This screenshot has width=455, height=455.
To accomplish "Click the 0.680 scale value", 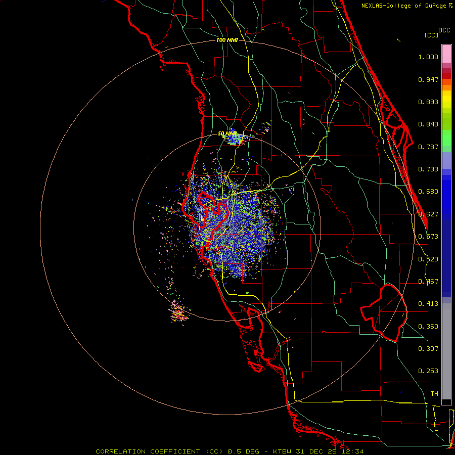I will [x=428, y=192].
